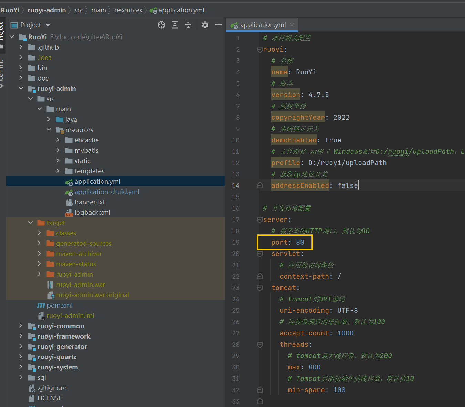The width and height of the screenshot is (465, 407).
Task: Click the profile path D:/ruoyi/uploadPath
Action: coord(348,163)
